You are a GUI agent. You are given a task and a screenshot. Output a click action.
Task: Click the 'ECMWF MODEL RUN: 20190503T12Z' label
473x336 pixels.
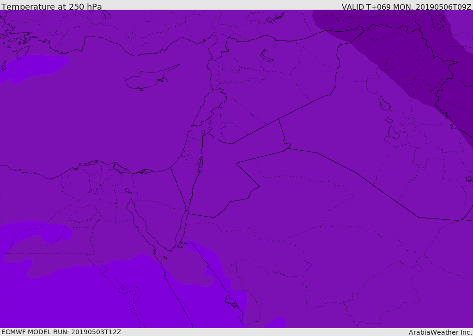point(61,332)
